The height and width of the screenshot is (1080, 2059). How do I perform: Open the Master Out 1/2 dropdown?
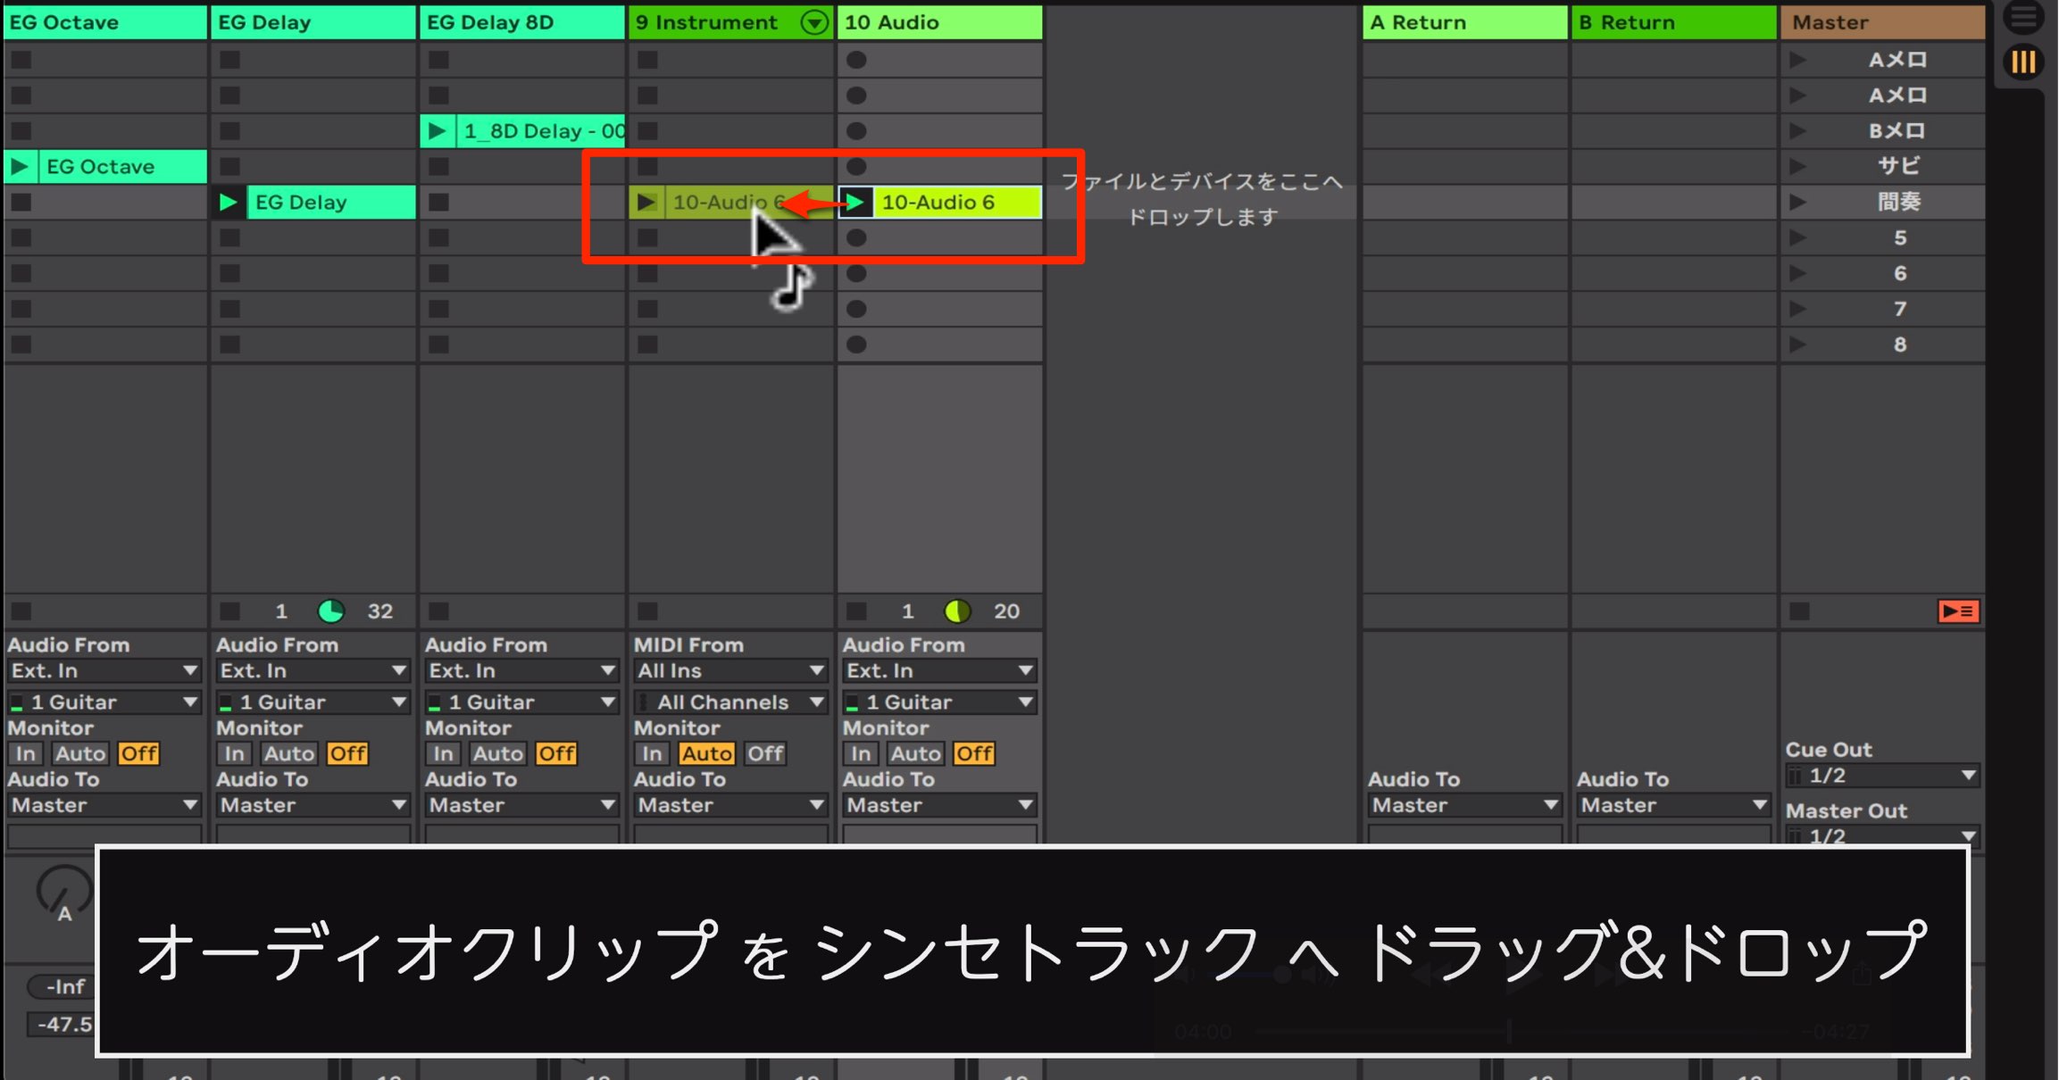1883,835
